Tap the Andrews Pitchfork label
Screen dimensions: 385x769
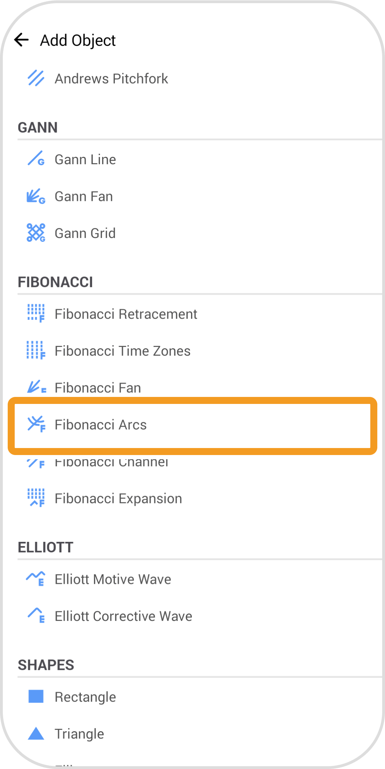pos(111,79)
